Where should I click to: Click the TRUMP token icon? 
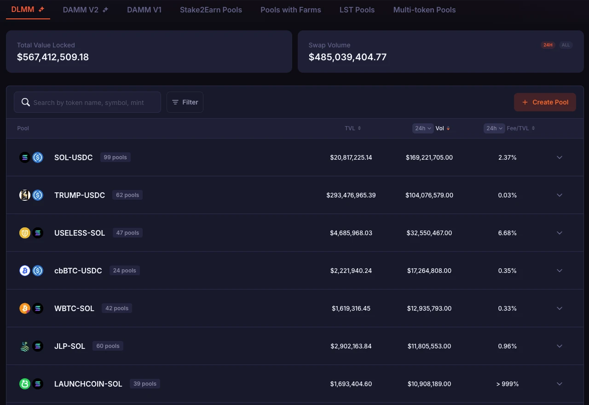pyautogui.click(x=25, y=195)
